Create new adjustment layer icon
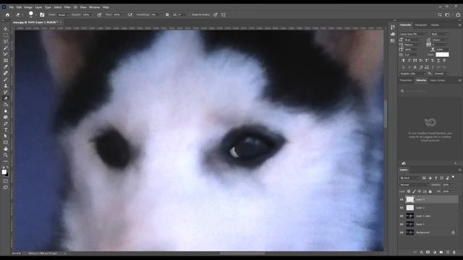This screenshot has height=260, width=463. (x=434, y=252)
